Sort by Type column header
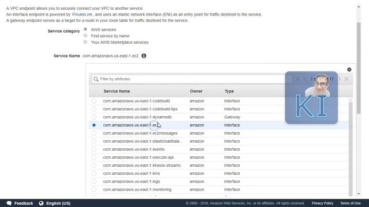Viewport: 369px width, 207px height. point(229,91)
